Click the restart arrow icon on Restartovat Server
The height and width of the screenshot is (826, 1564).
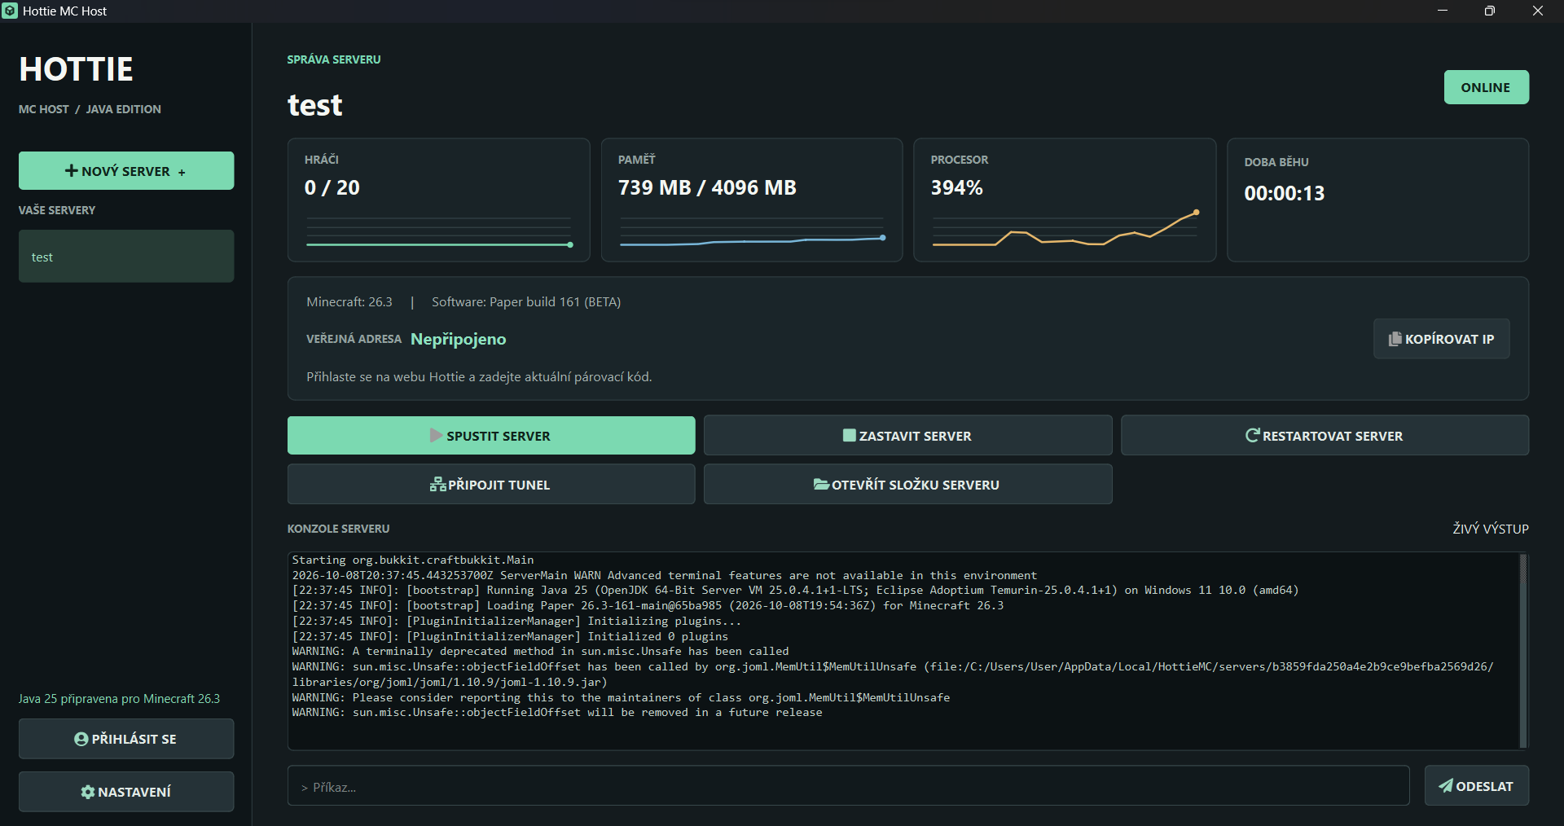pyautogui.click(x=1253, y=436)
